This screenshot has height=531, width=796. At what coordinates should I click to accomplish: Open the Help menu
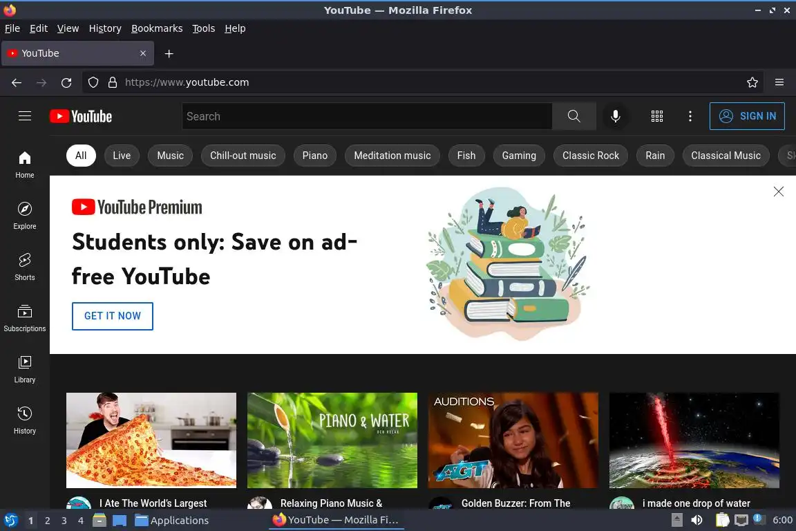click(235, 28)
